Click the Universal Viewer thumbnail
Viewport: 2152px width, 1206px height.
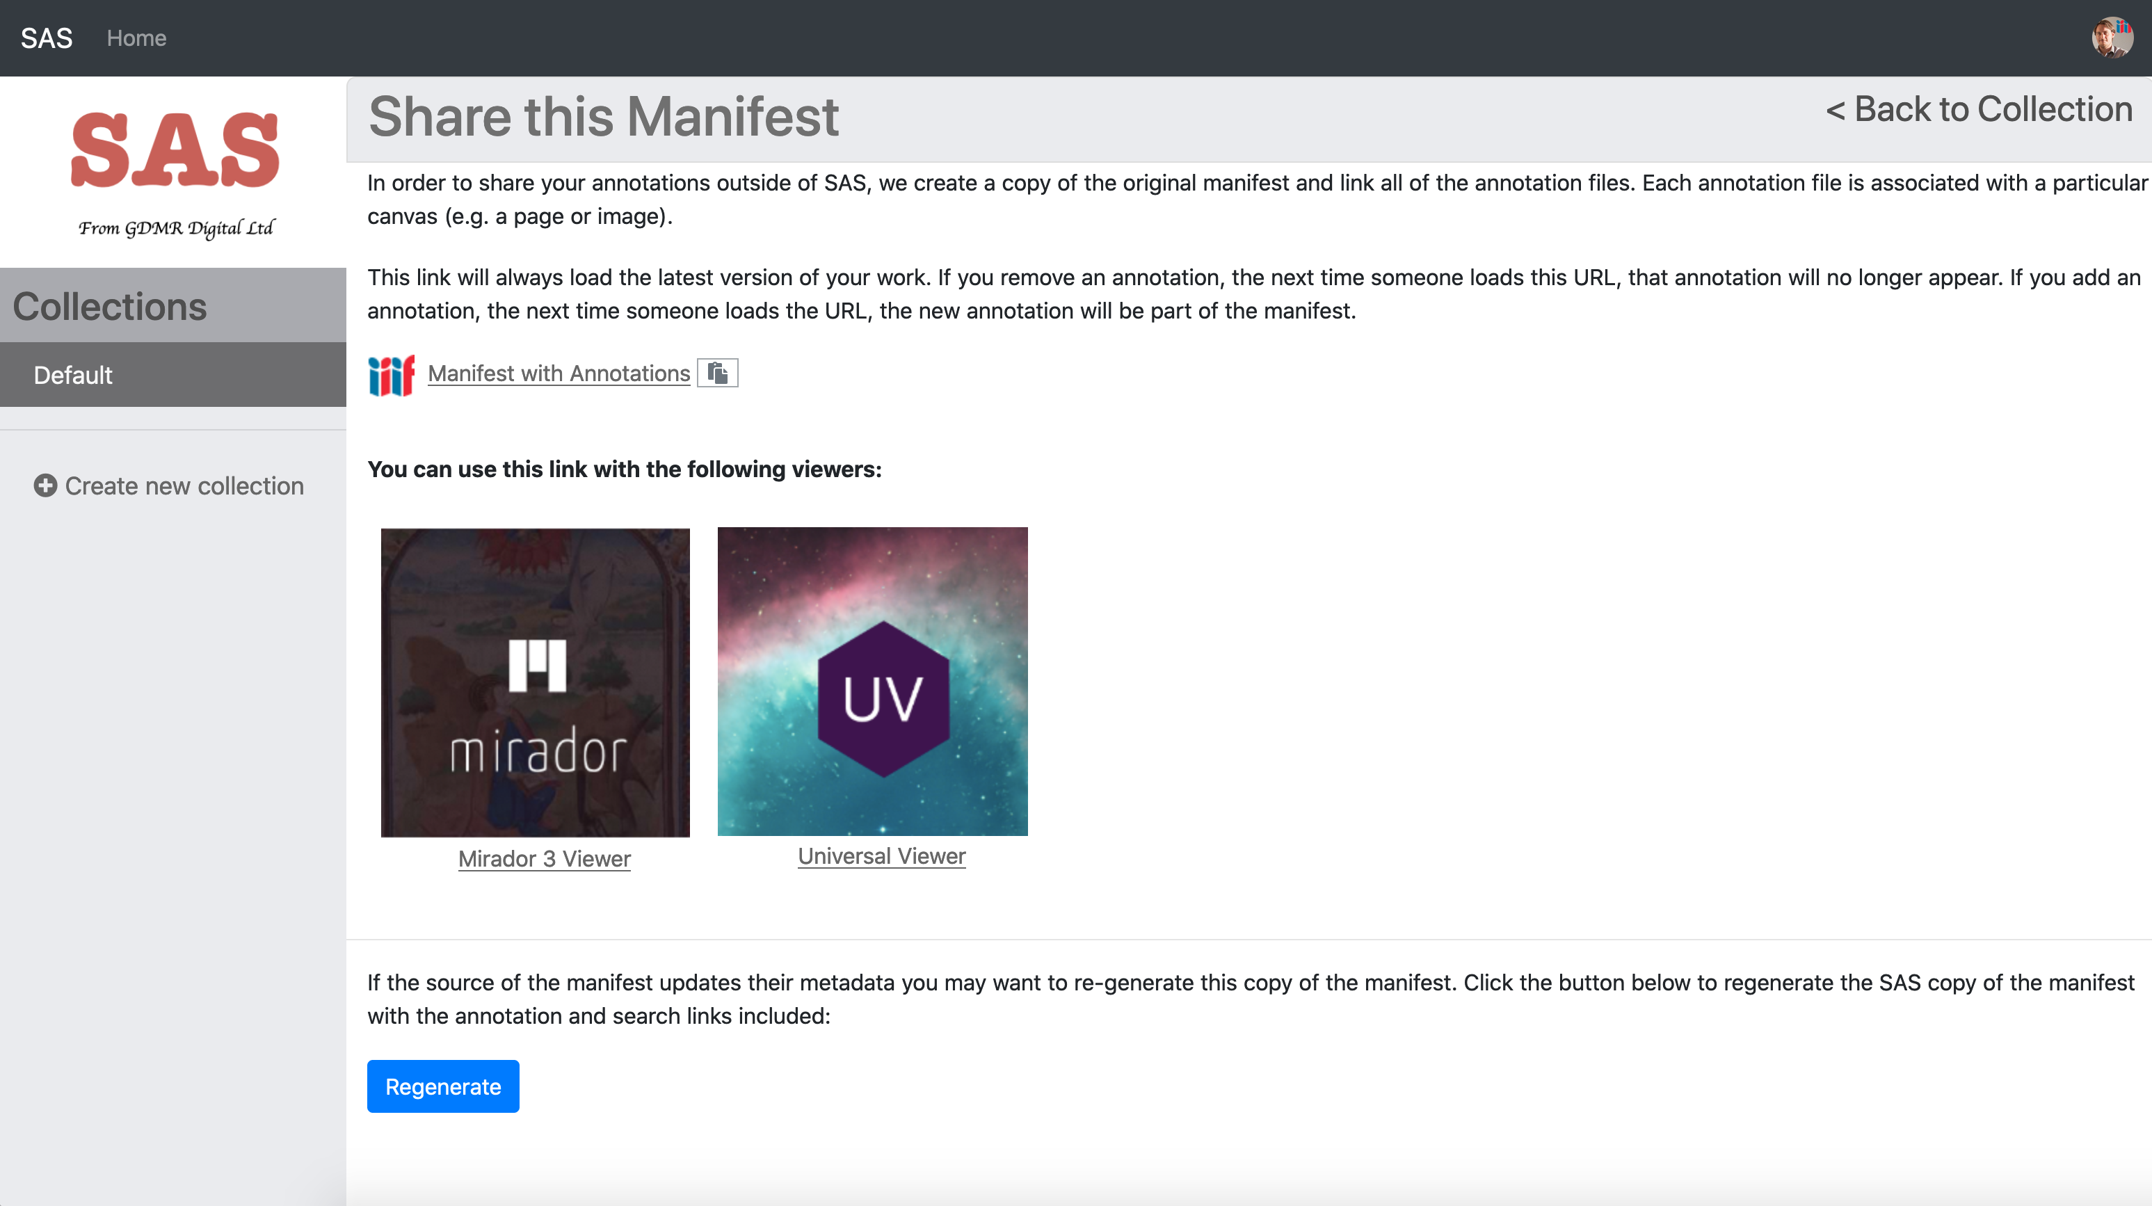click(874, 682)
